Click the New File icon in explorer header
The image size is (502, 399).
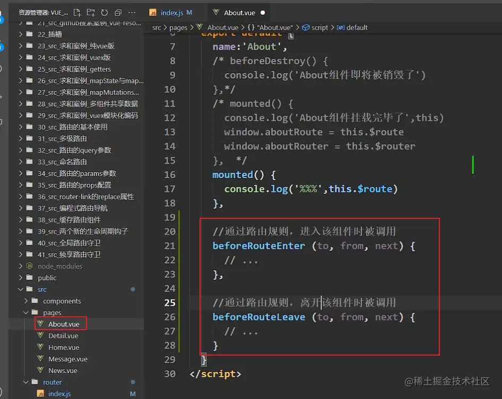click(77, 13)
